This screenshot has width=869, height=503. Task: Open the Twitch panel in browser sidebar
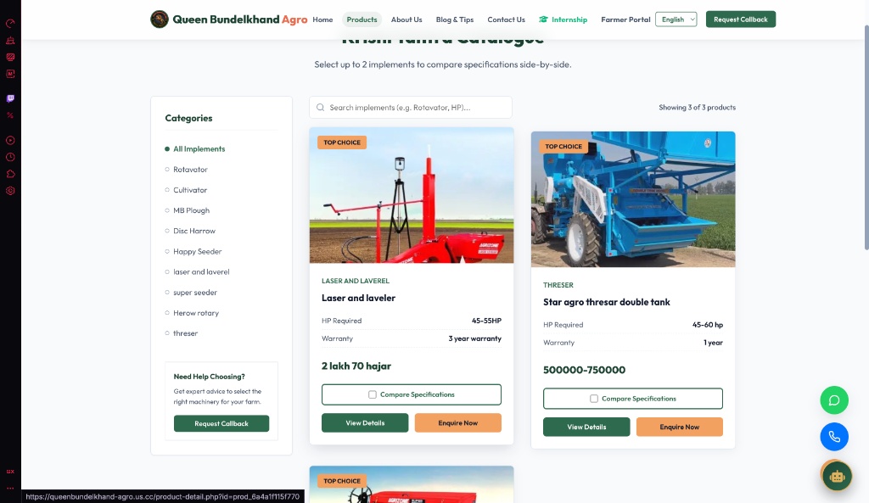tap(10, 98)
